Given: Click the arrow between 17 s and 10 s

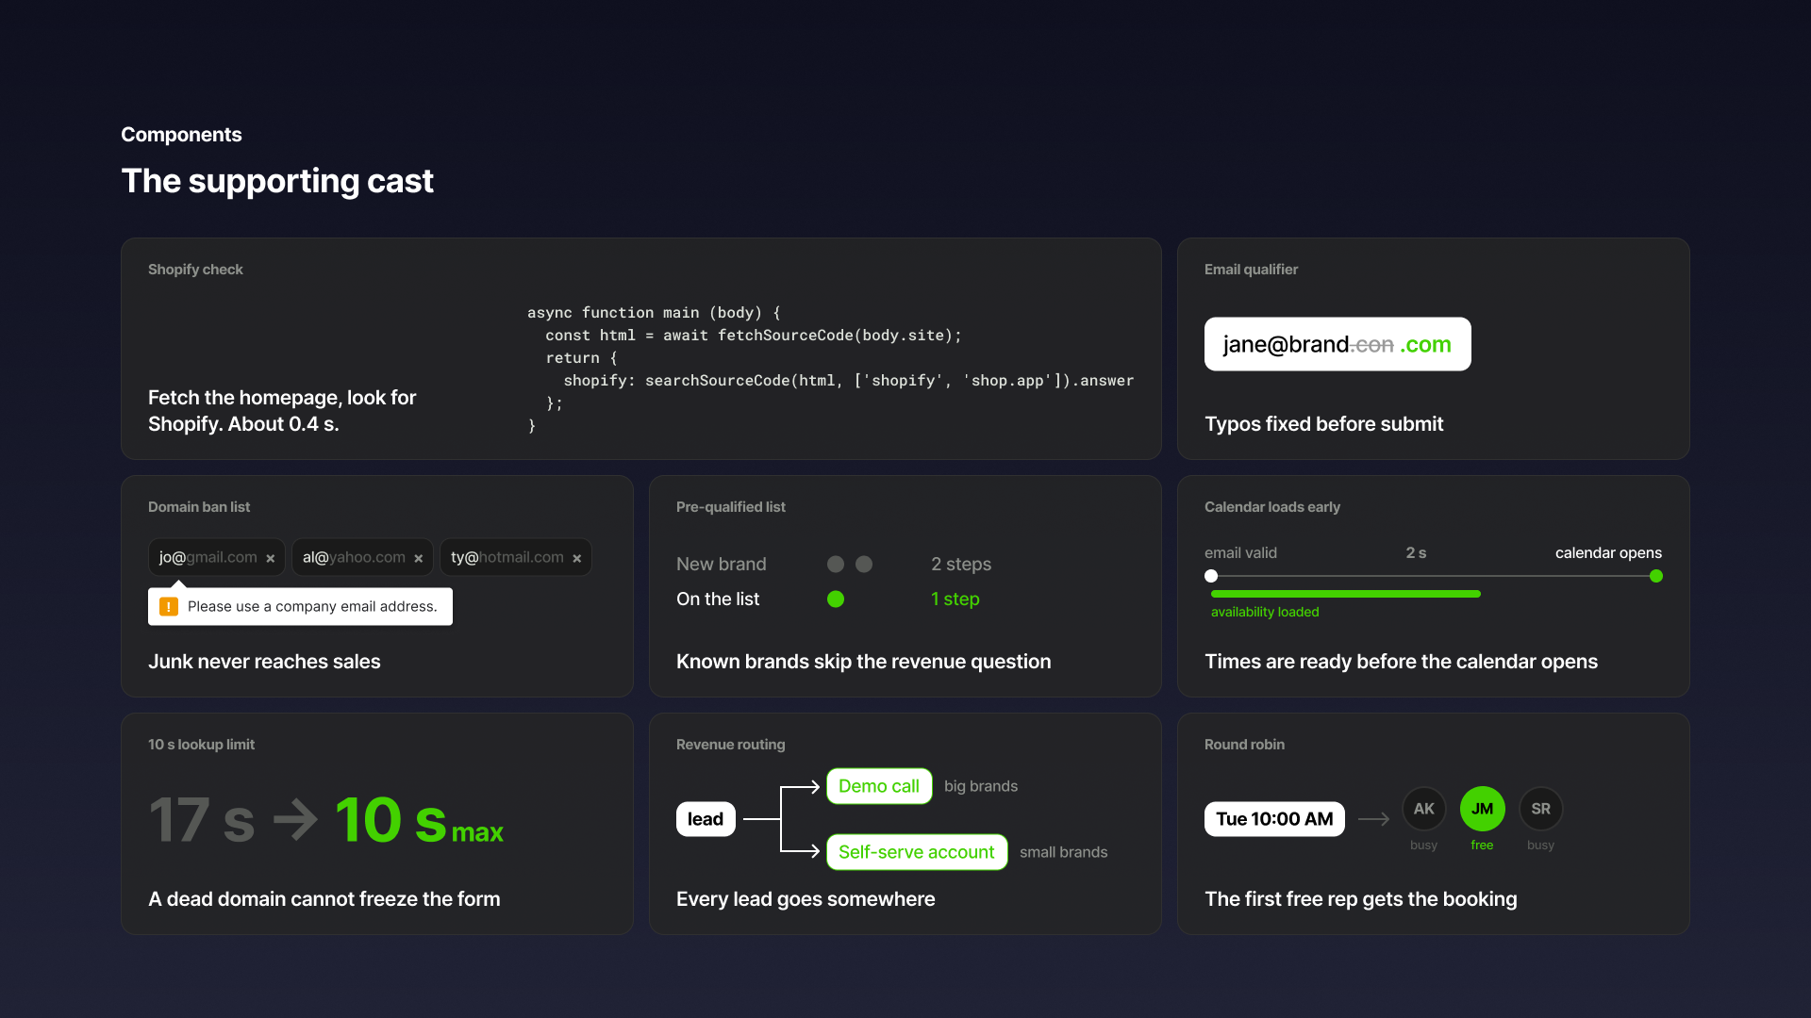Looking at the screenshot, I should pos(296,819).
